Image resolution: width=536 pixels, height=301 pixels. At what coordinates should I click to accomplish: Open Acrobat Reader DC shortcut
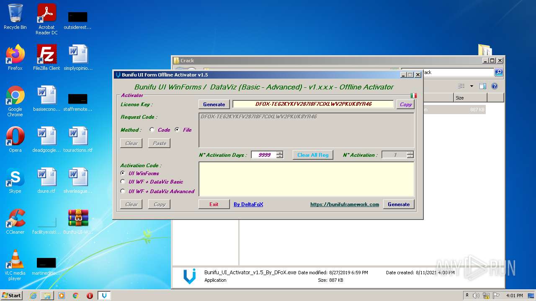(46, 19)
